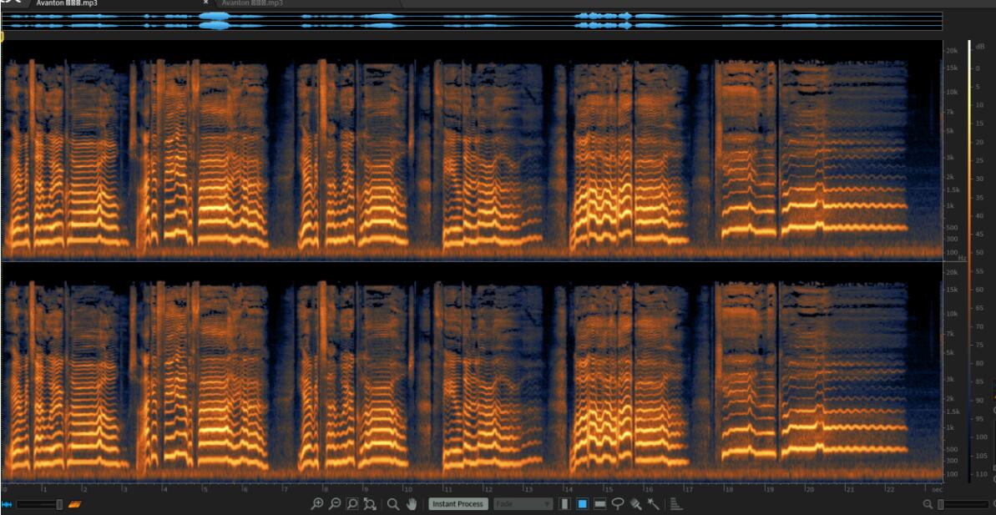Viewport: 996px width, 515px height.
Task: Open the Fade mode dropdown
Action: click(x=523, y=504)
